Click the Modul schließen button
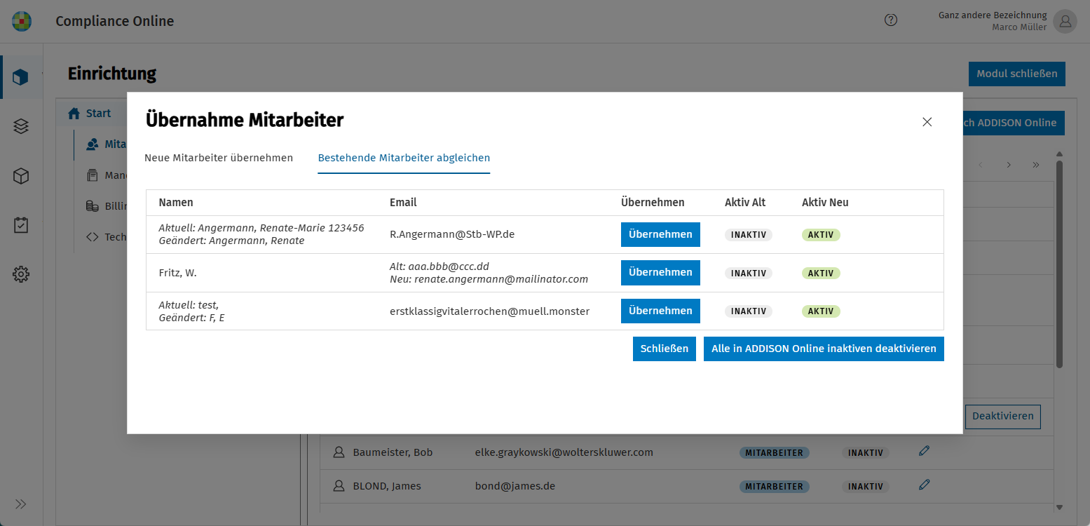 pyautogui.click(x=1016, y=74)
